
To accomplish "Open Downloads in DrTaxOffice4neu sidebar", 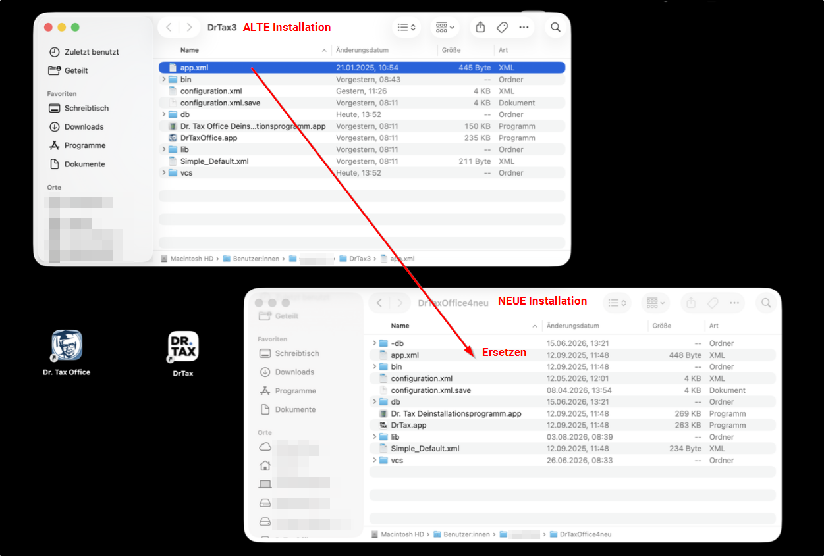I will (287, 372).
